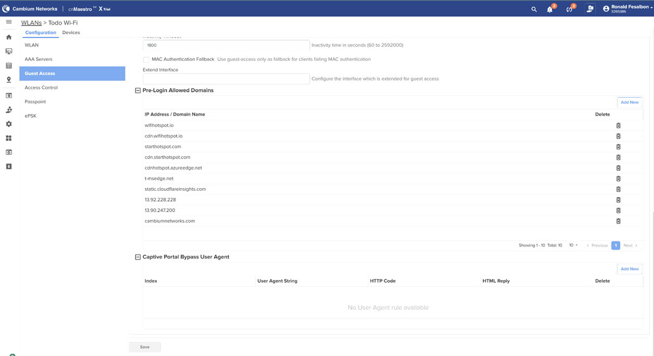Open the rows-per-page dropdown showing 10
The image size is (654, 356).
coord(573,245)
